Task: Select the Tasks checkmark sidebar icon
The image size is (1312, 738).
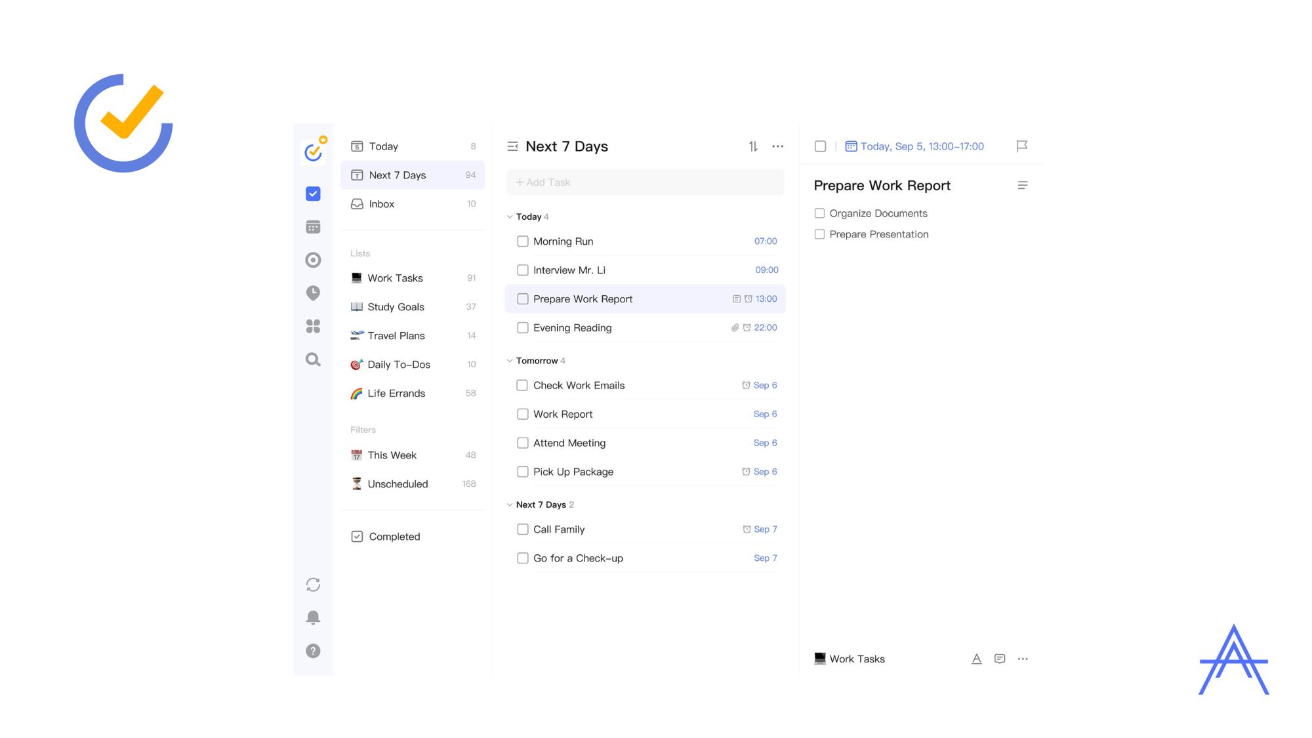Action: click(x=313, y=194)
